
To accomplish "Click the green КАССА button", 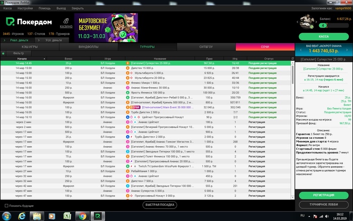I will click(324, 36).
